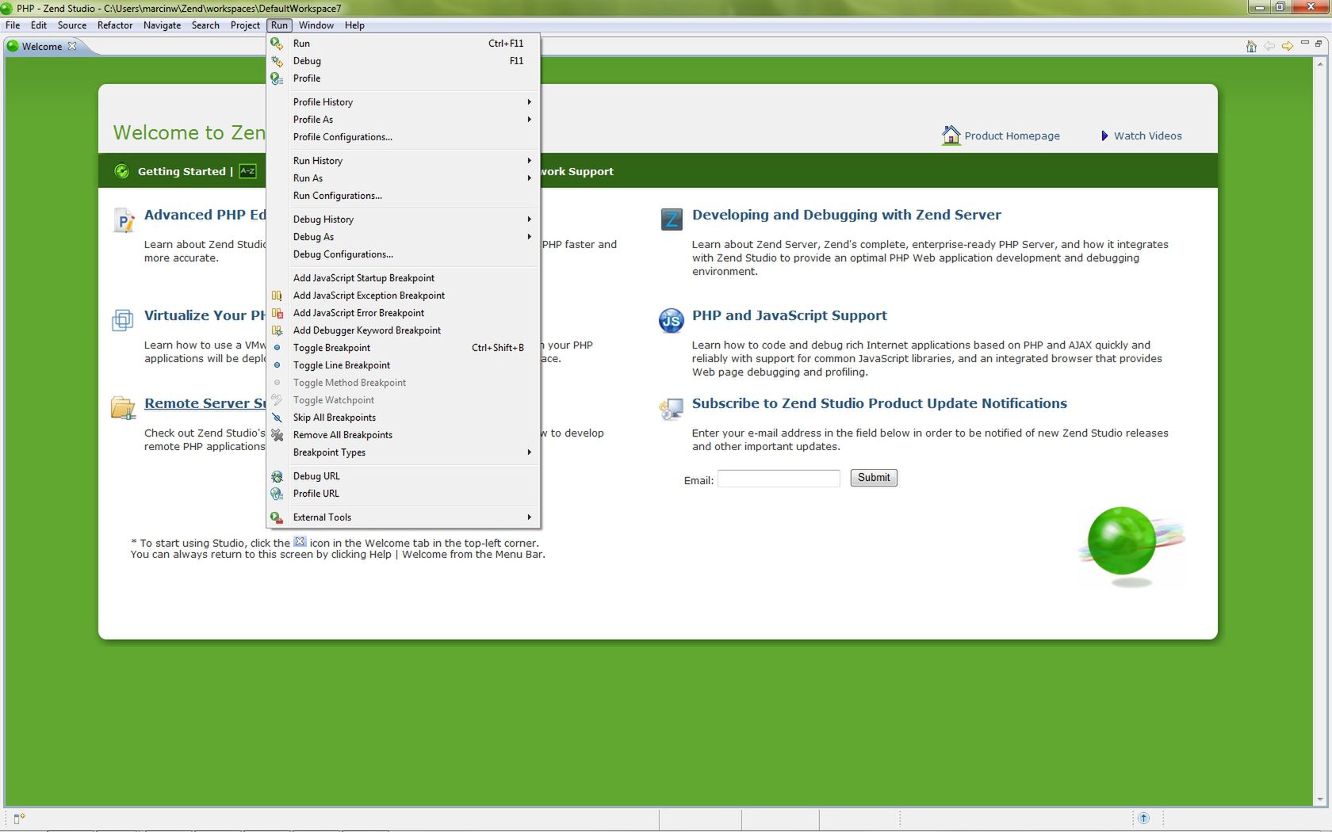Screen dimensions: 1332x832
Task: Click the status bar update arrow icon
Action: 1143,818
